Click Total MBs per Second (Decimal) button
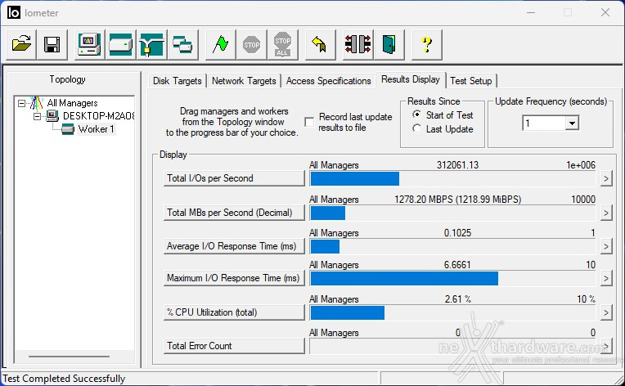The height and width of the screenshot is (386, 625). tap(234, 213)
